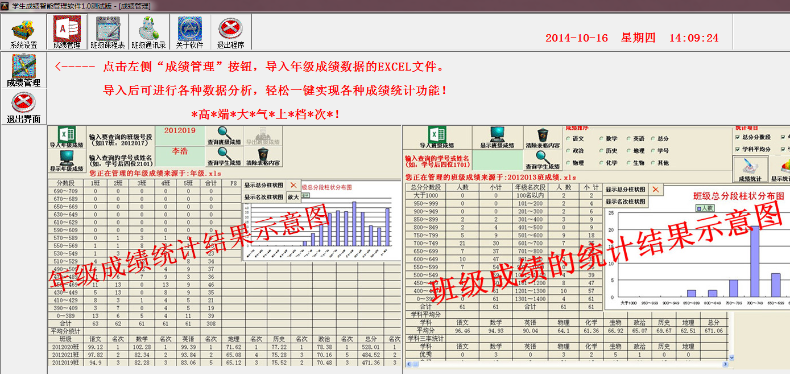Image resolution: width=790 pixels, height=374 pixels.
Task: Select 其他 sorting radio button
Action: tap(660, 163)
